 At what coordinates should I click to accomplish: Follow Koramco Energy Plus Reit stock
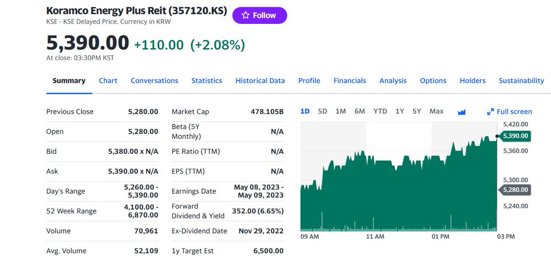[x=259, y=15]
